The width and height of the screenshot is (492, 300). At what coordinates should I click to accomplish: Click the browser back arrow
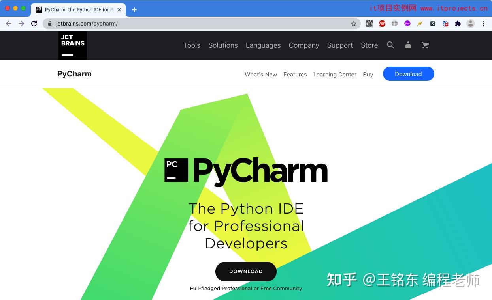coord(9,24)
